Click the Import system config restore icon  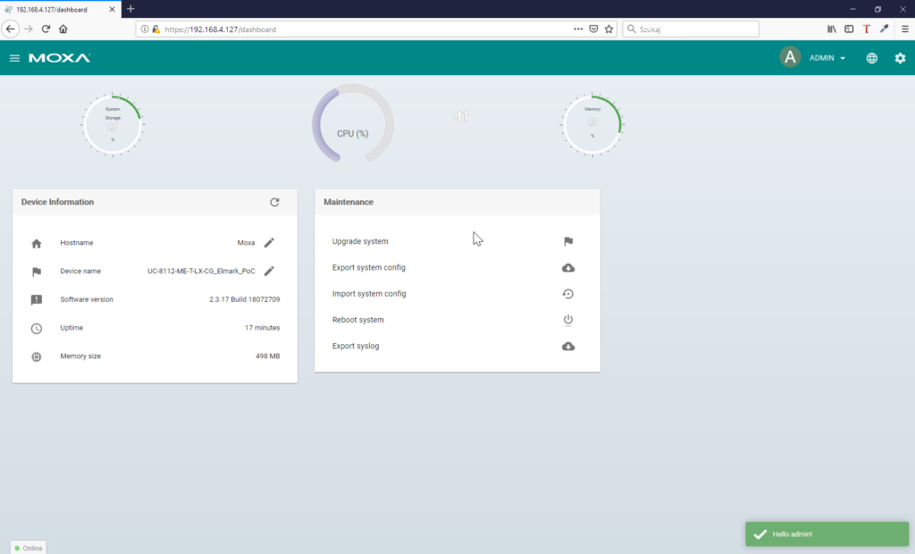pyautogui.click(x=567, y=294)
